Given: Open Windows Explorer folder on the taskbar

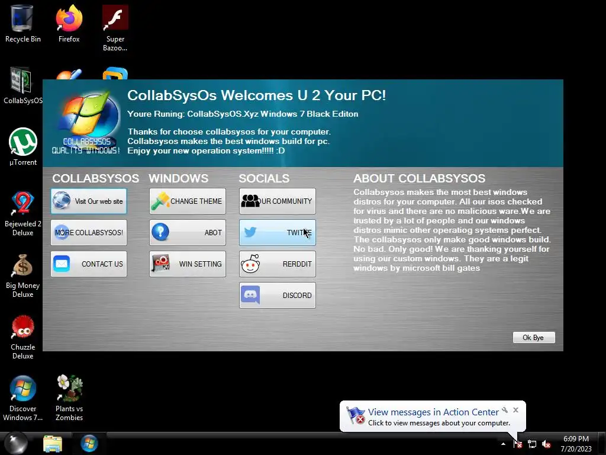Looking at the screenshot, I should coord(53,443).
